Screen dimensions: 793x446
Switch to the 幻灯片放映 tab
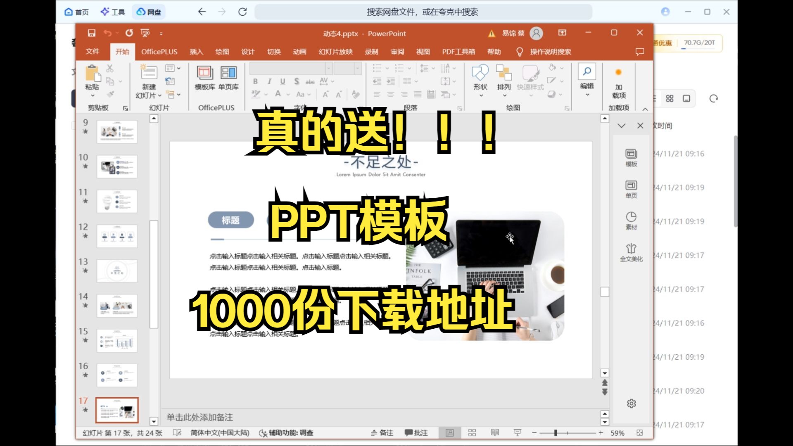pos(335,52)
